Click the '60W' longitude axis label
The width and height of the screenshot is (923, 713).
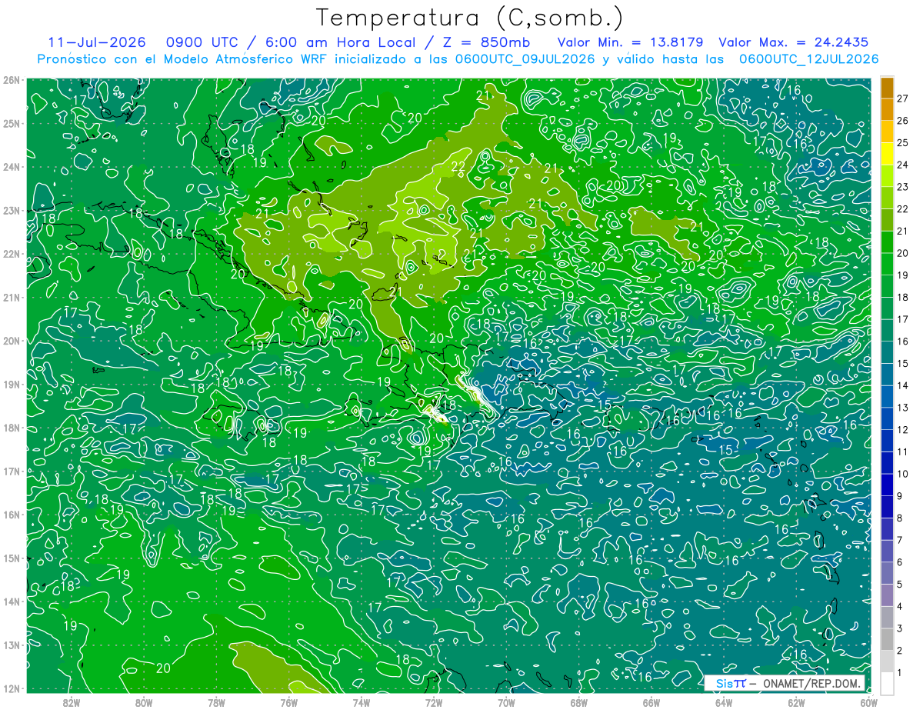point(868,701)
